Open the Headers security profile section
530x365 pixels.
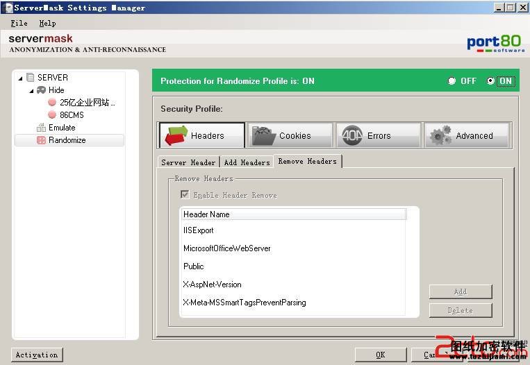[x=202, y=135]
